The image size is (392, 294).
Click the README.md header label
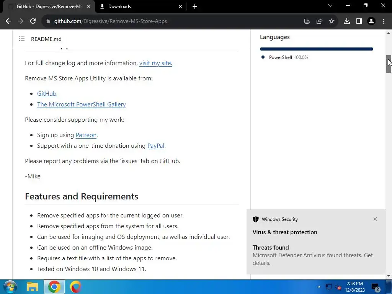click(46, 39)
